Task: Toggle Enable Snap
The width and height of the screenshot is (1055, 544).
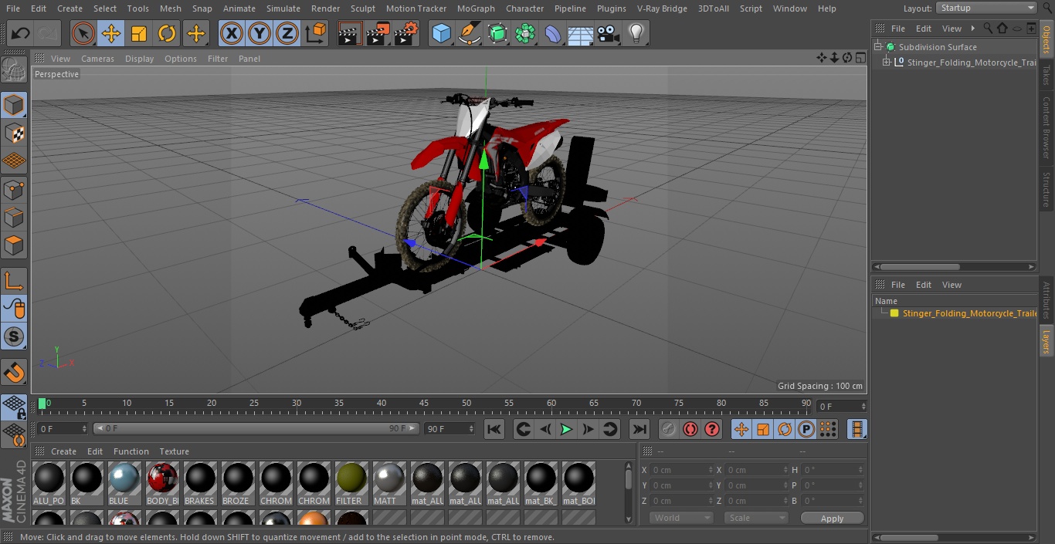Action: pos(14,336)
